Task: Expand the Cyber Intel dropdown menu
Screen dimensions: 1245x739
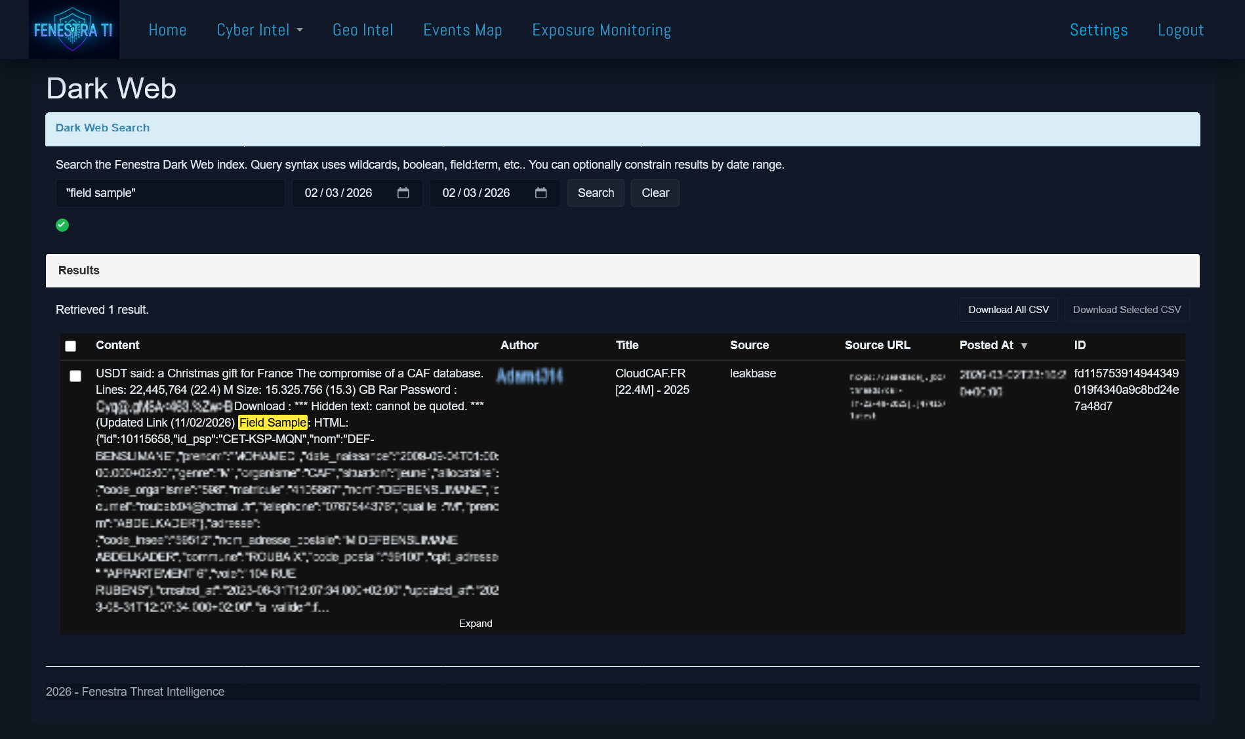Action: tap(260, 30)
